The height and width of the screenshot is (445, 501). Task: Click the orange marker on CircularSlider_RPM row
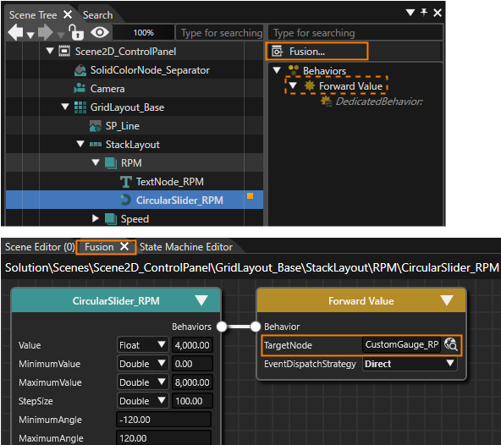250,195
